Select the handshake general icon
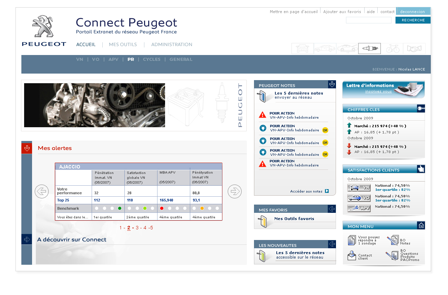Image resolution: width=448 pixels, height=295 pixels. (x=414, y=48)
